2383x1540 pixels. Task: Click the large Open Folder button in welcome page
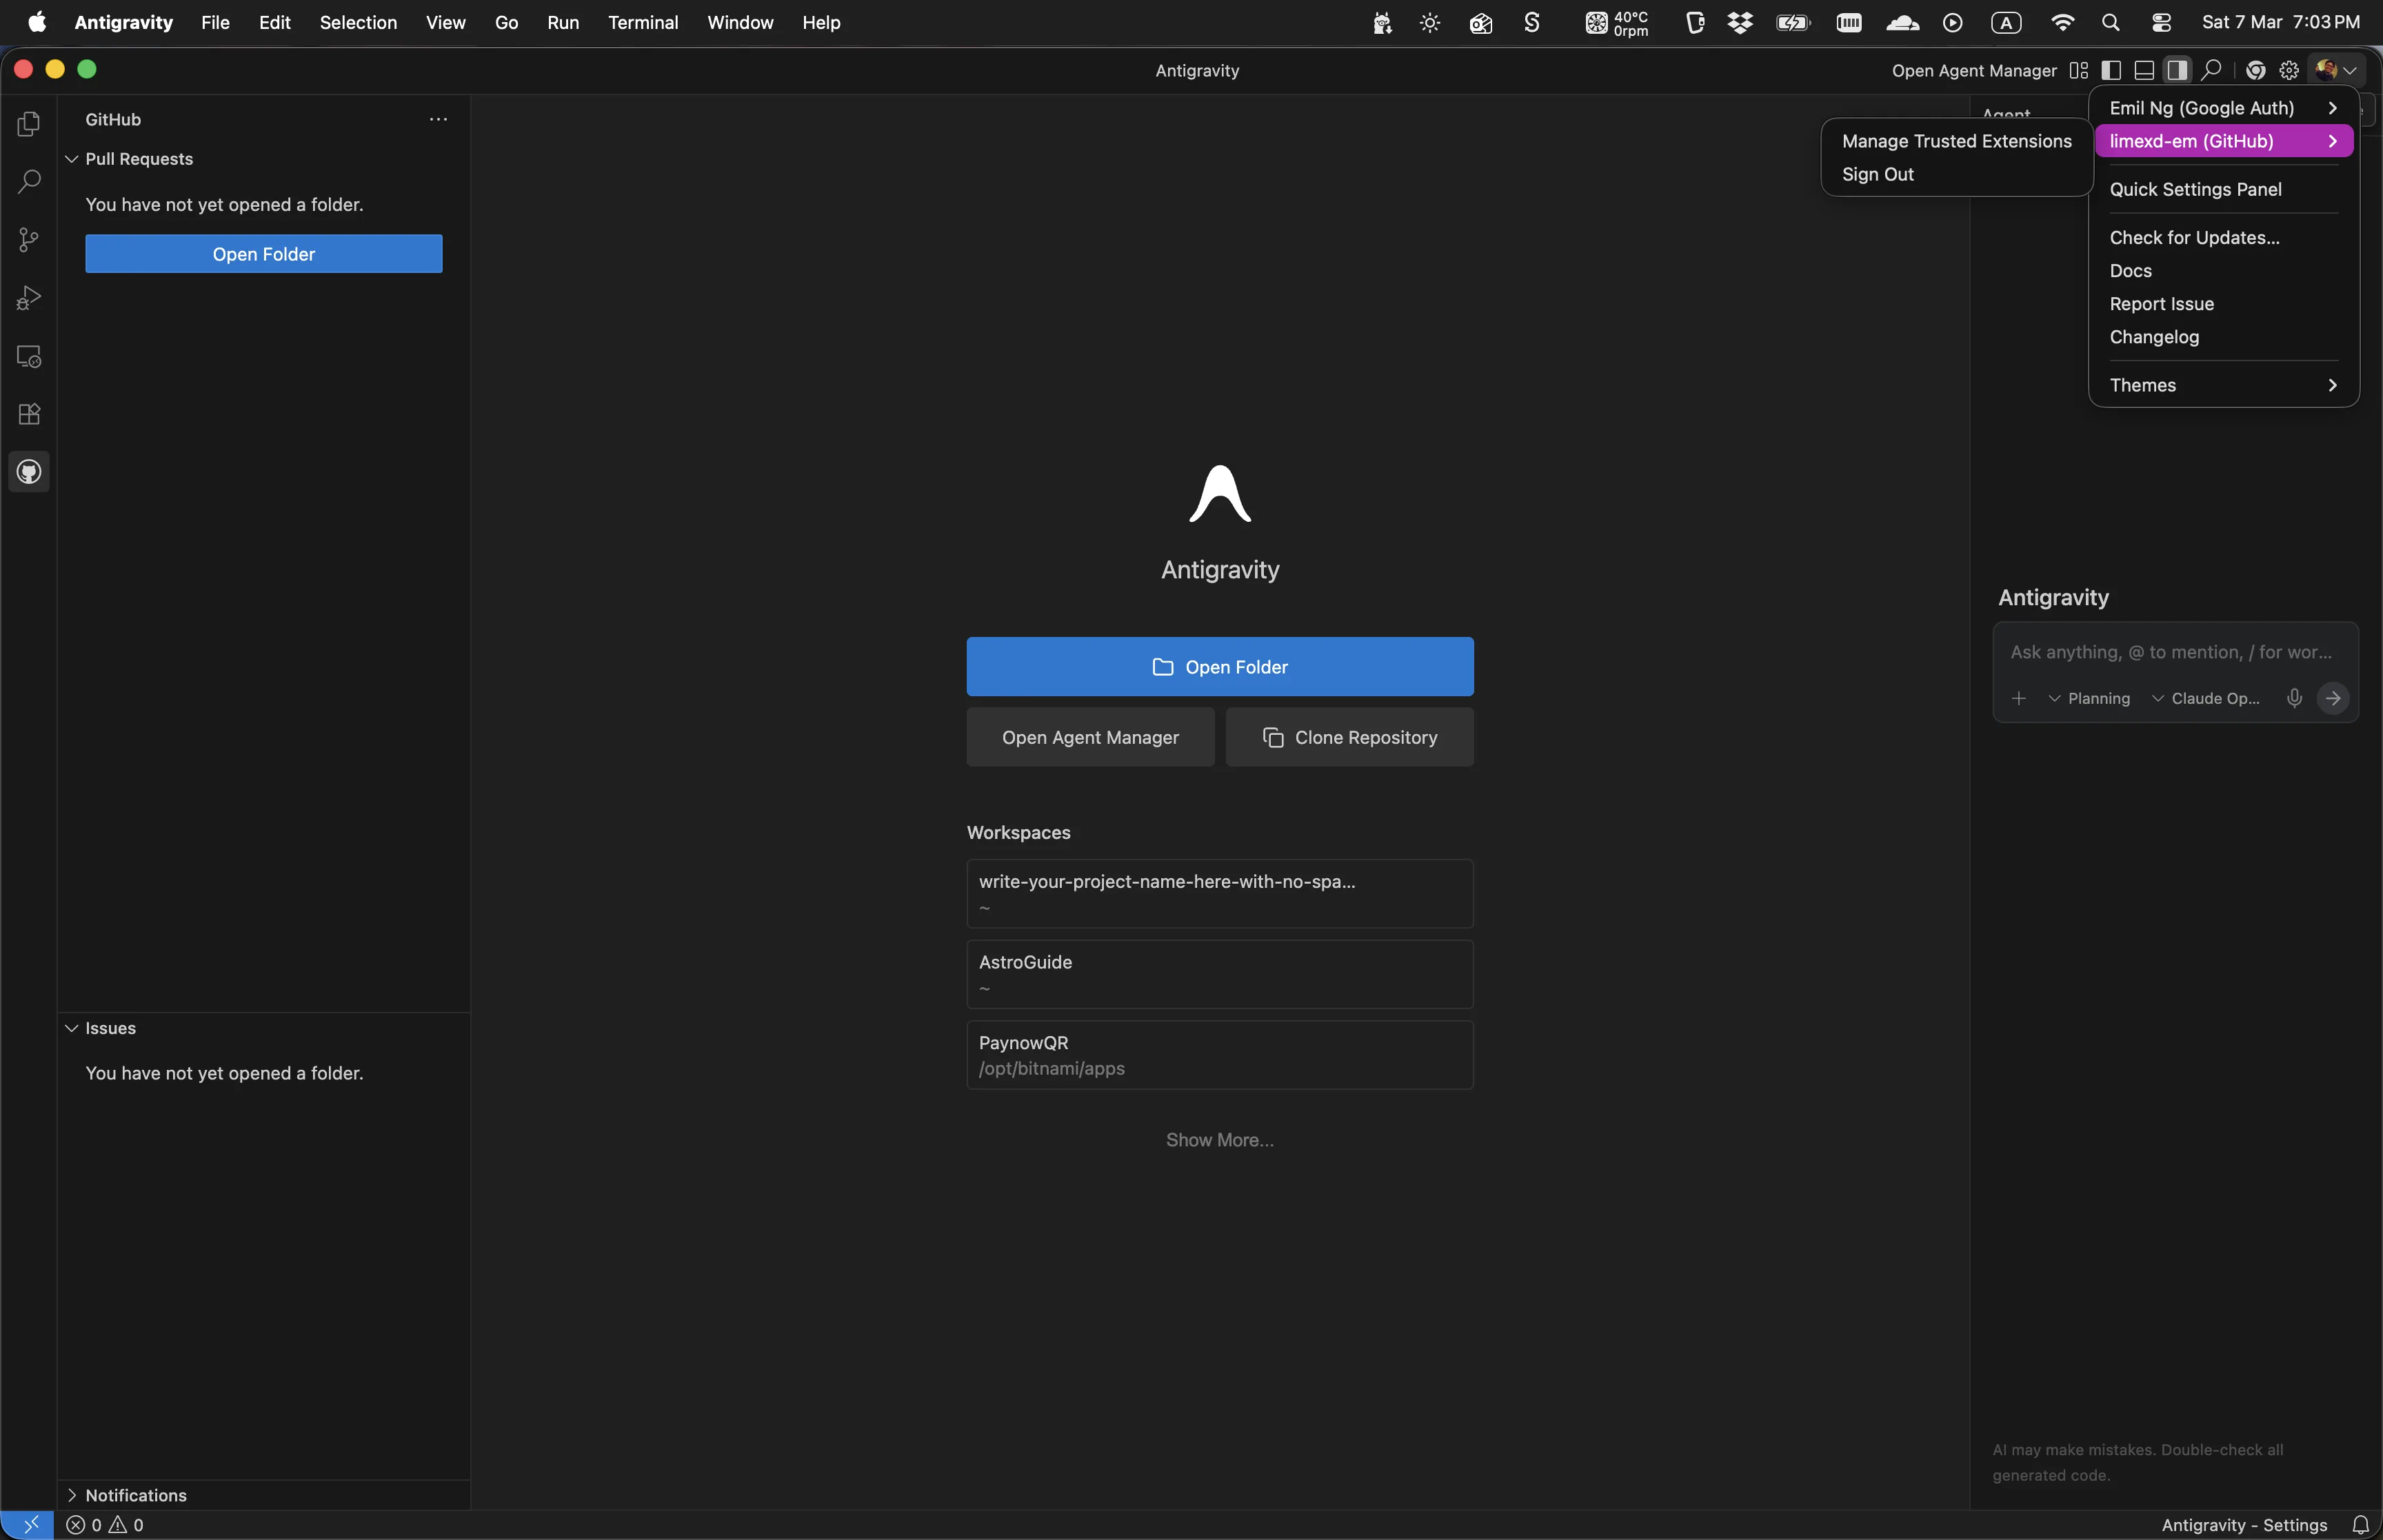pyautogui.click(x=1220, y=667)
